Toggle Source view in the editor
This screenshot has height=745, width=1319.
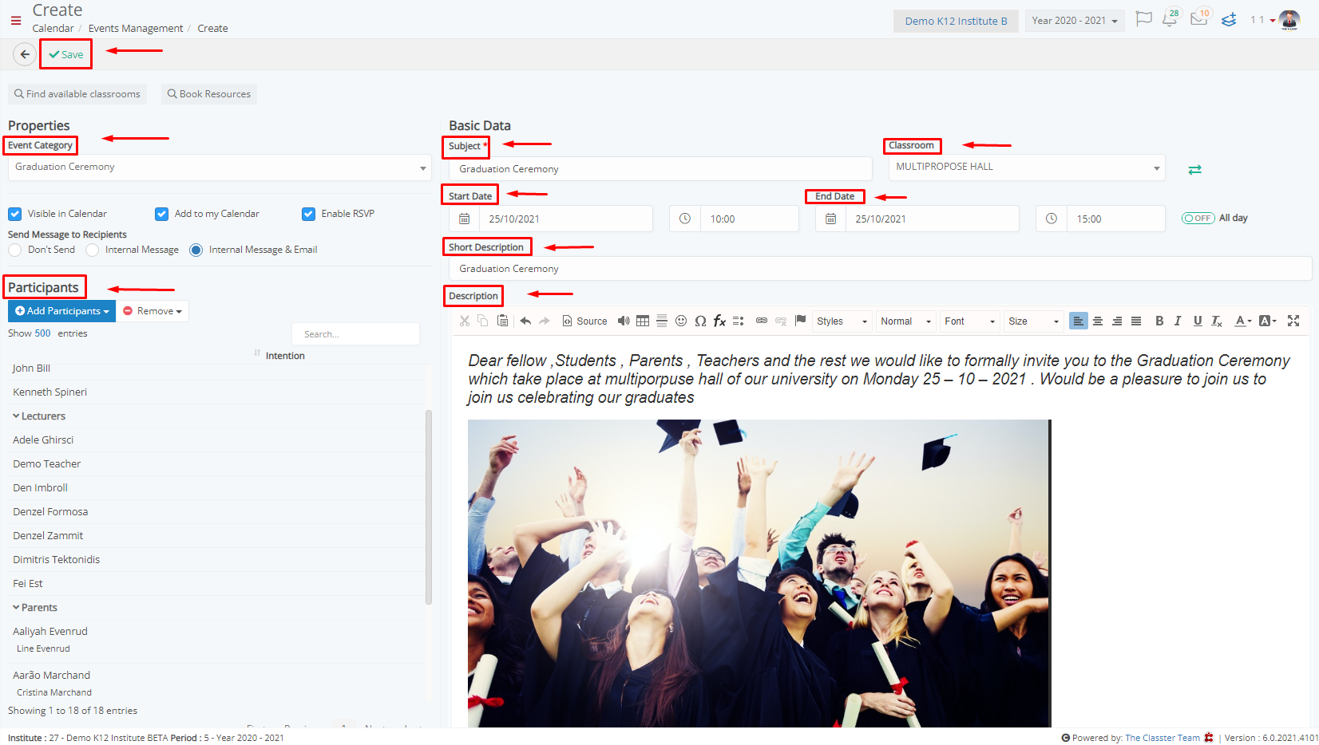click(584, 321)
